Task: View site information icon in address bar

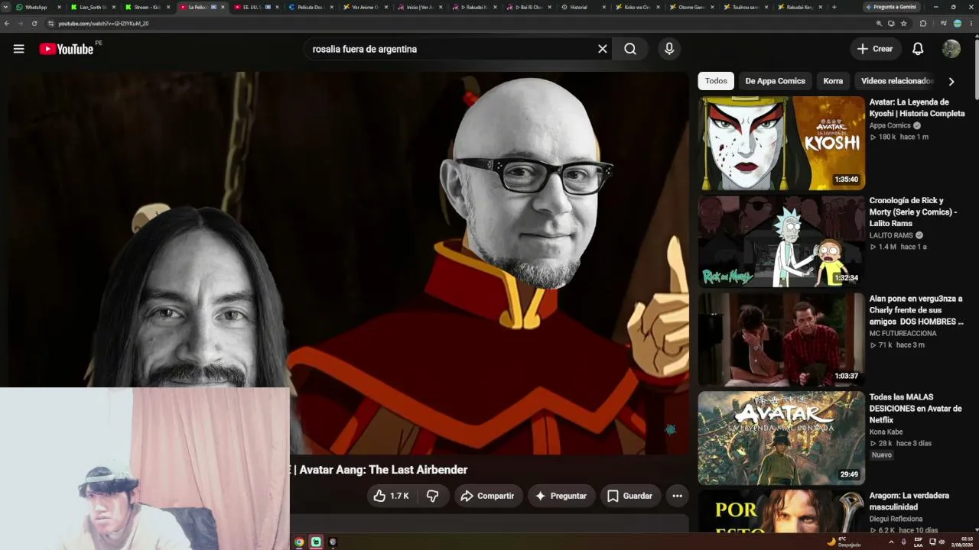Action: click(50, 24)
